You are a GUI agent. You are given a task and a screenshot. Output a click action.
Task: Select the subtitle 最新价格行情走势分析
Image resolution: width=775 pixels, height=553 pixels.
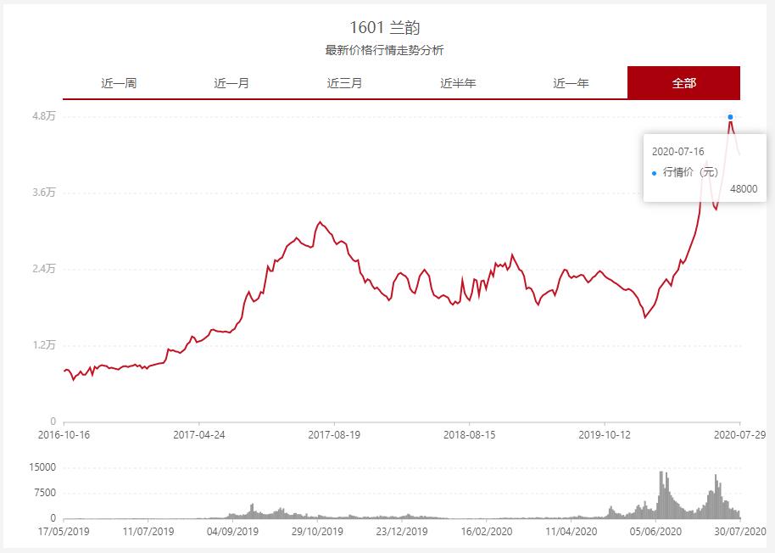387,50
